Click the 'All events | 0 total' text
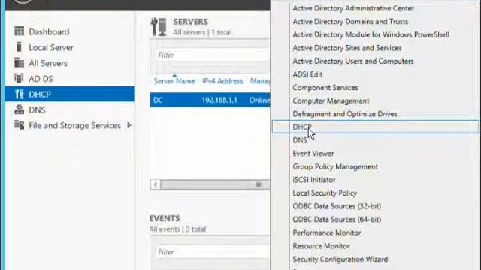Screen dimensions: 481x270 pyautogui.click(x=177, y=229)
